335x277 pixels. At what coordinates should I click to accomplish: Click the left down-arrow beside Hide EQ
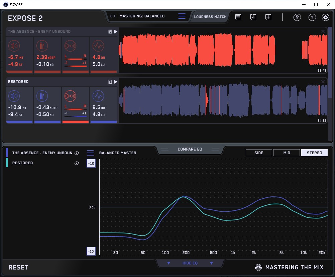click(x=169, y=263)
